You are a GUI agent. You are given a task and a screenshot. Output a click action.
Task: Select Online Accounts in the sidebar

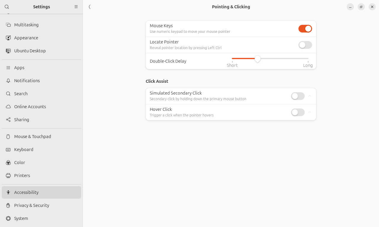click(30, 107)
